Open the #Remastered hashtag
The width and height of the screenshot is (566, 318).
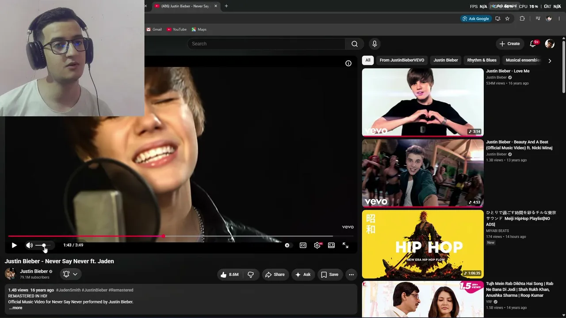tap(121, 290)
